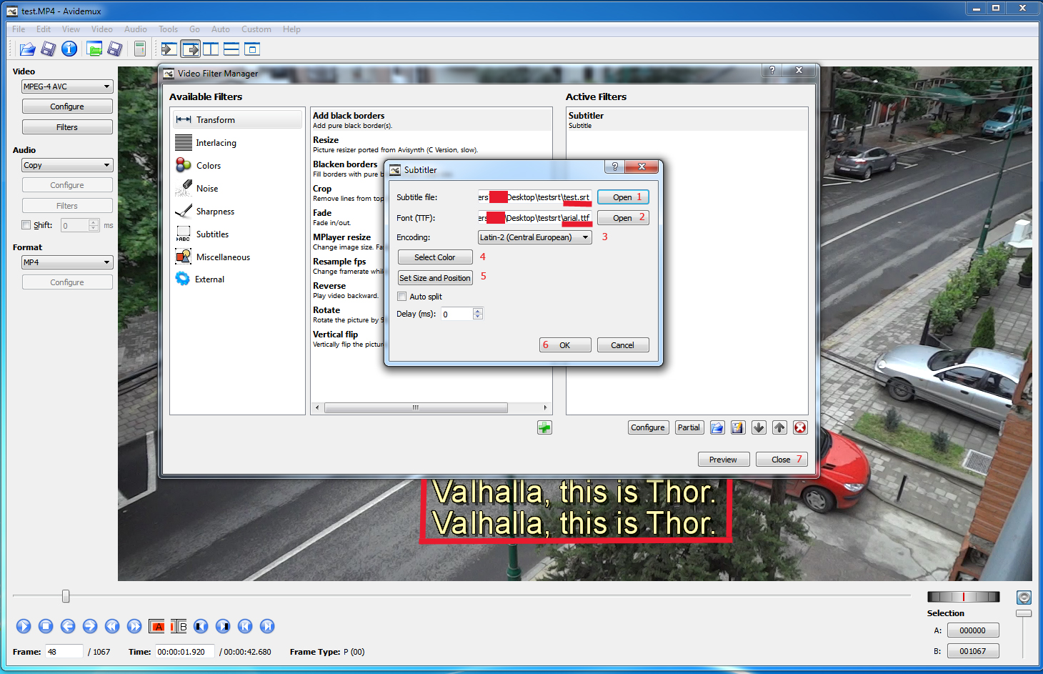Switch to output-only display mode icon
The image size is (1043, 674).
pyautogui.click(x=191, y=49)
